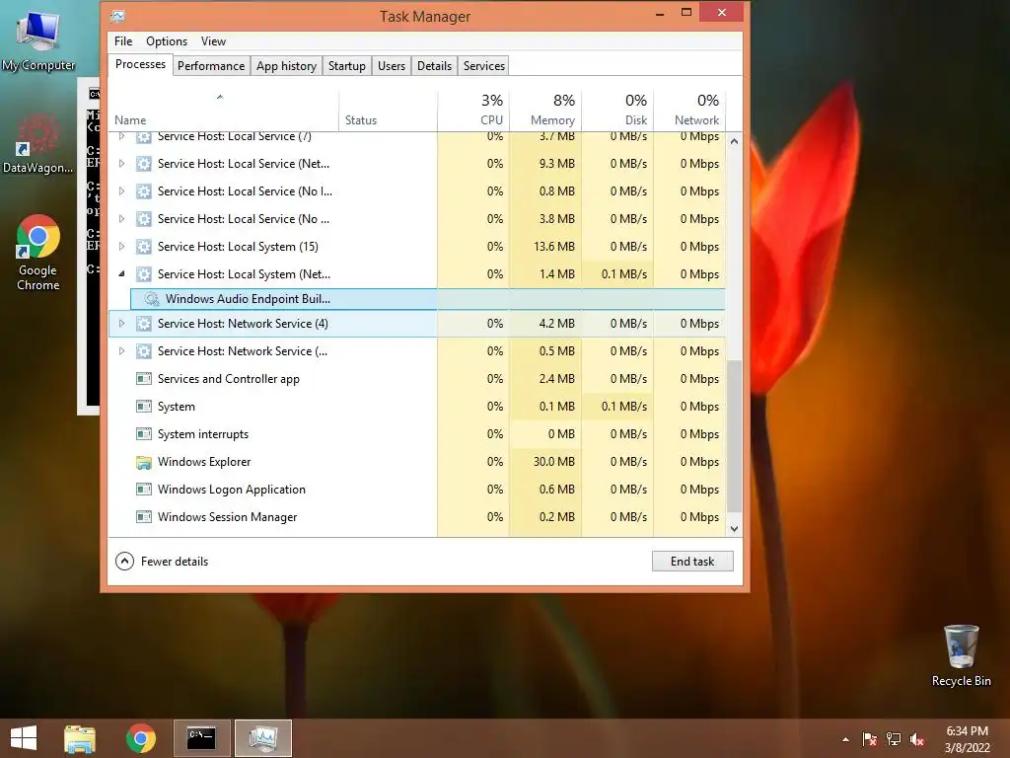Open the Options menu
This screenshot has width=1010, height=758.
(166, 41)
